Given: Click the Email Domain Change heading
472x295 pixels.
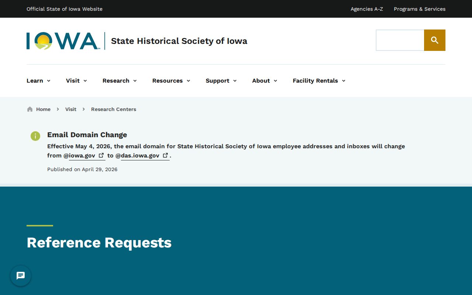Looking at the screenshot, I should coord(87,135).
